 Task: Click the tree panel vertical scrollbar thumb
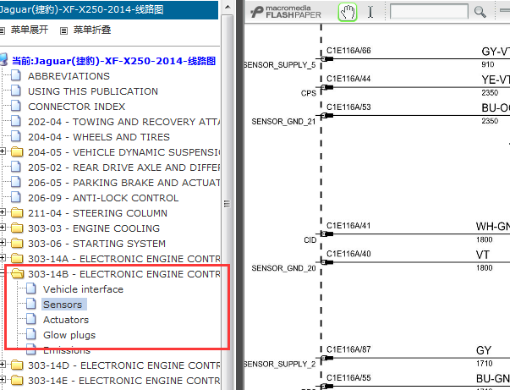point(228,204)
